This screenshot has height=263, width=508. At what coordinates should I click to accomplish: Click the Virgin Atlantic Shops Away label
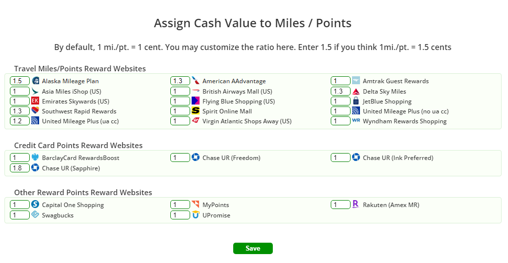click(x=247, y=121)
